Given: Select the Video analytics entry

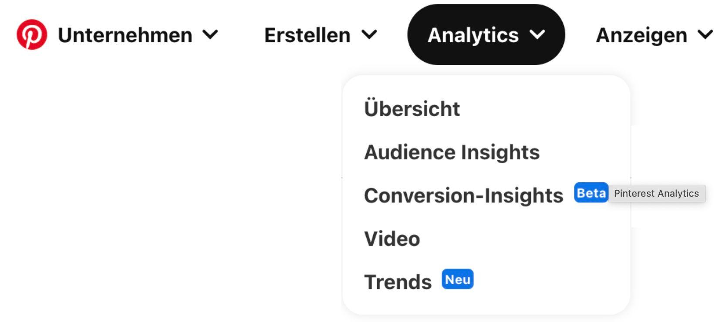Looking at the screenshot, I should [392, 239].
